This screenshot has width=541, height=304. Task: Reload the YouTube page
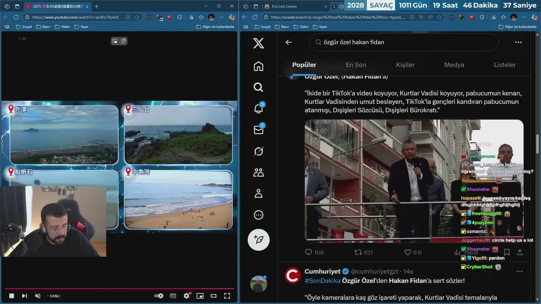point(16,17)
